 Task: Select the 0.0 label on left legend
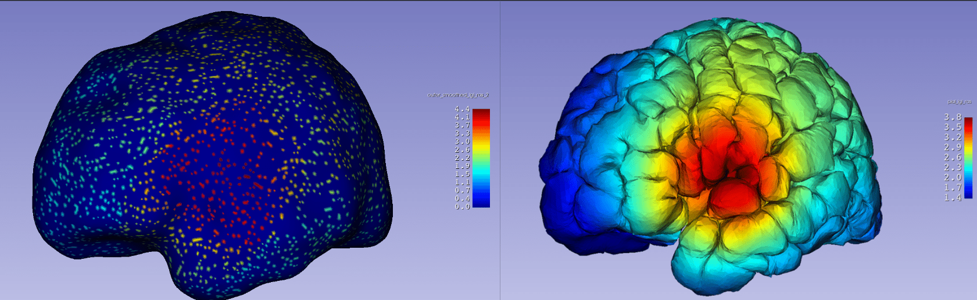(462, 207)
